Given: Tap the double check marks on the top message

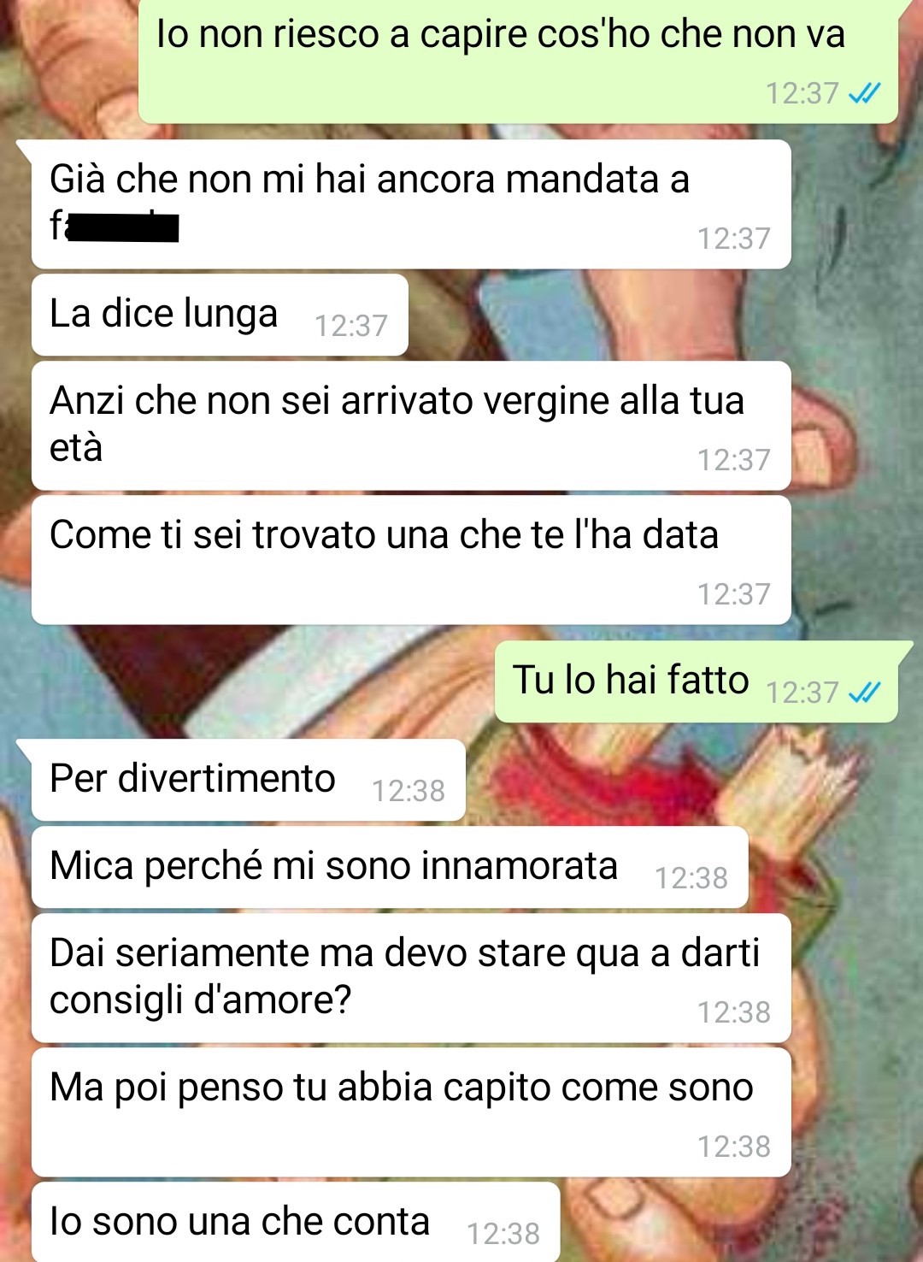Looking at the screenshot, I should tap(864, 92).
